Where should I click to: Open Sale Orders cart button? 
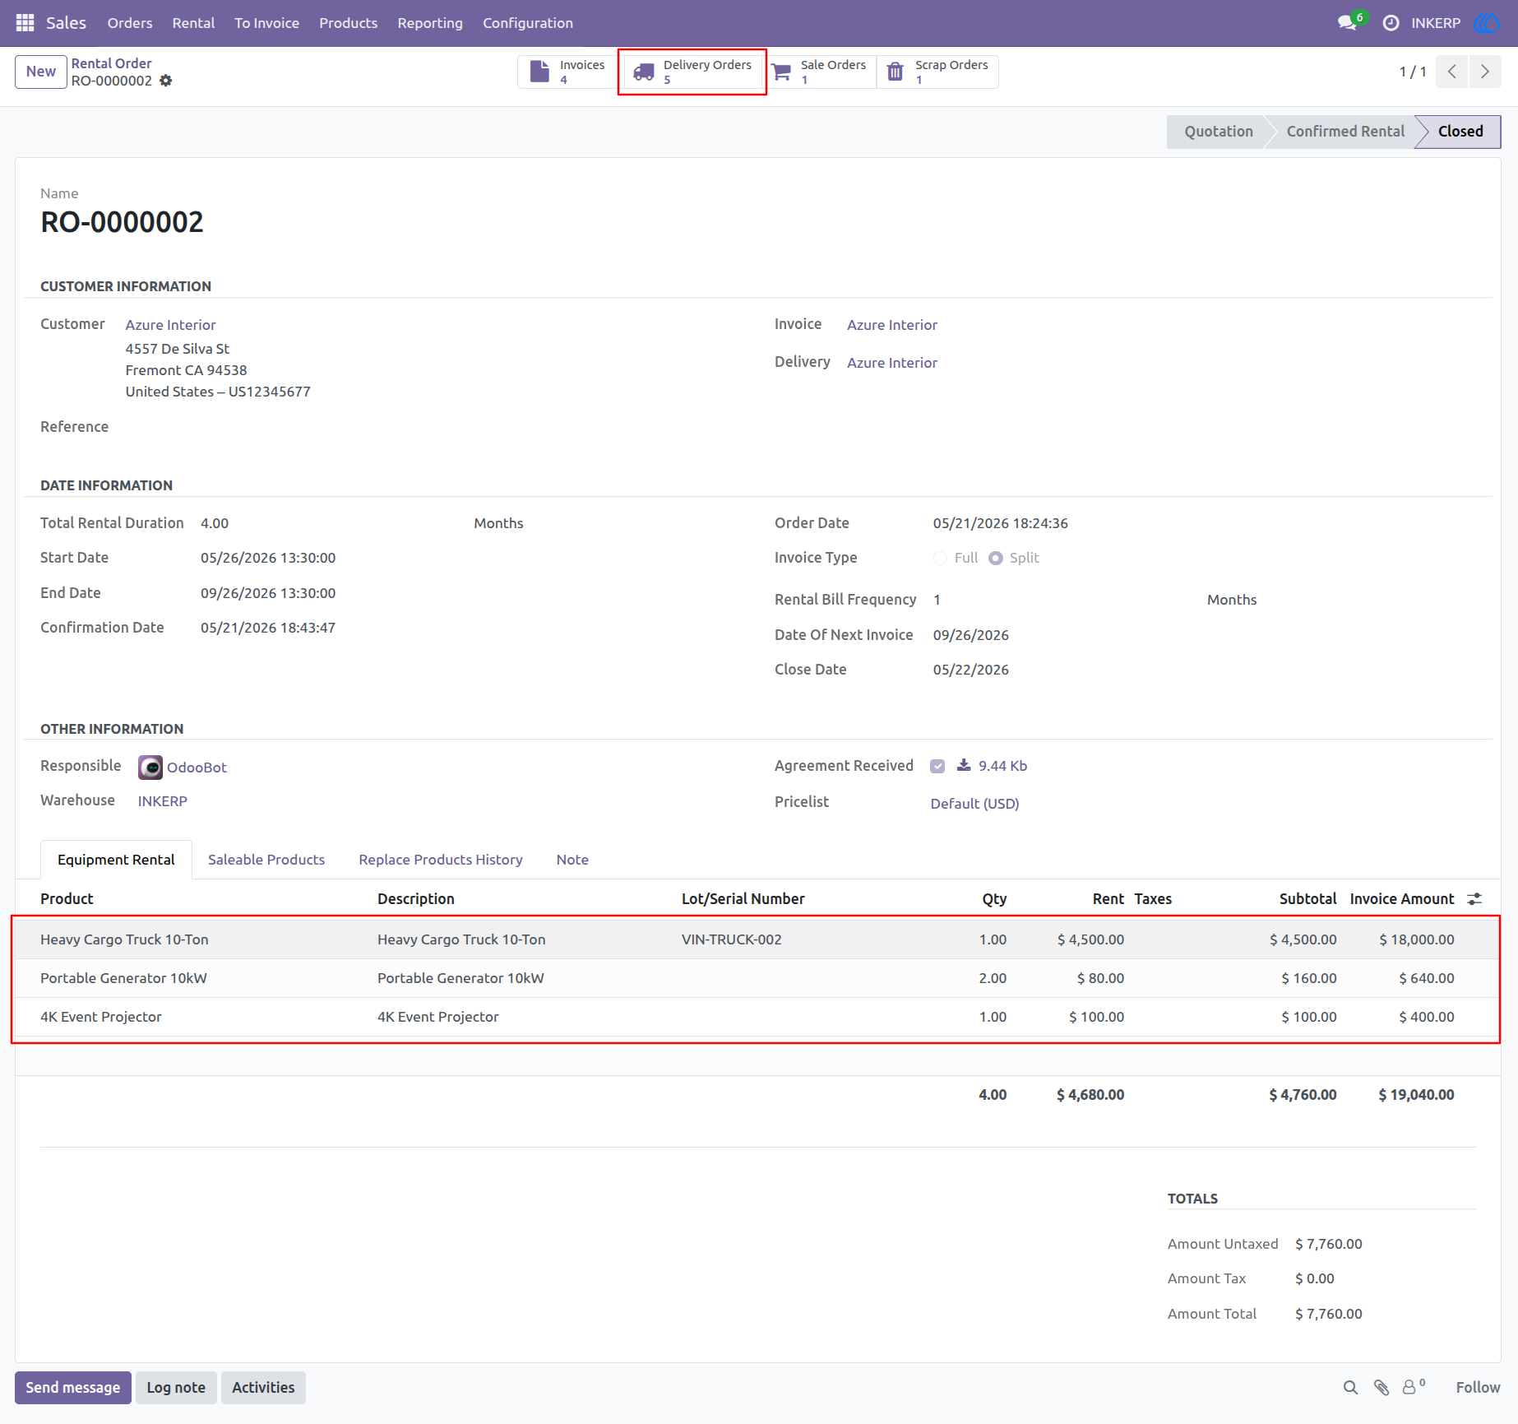819,72
